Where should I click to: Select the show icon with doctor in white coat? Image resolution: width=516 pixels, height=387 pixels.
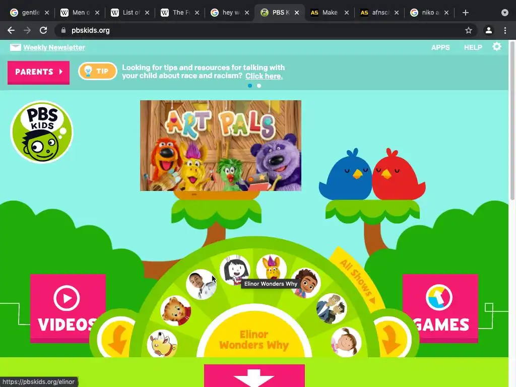pos(202,284)
